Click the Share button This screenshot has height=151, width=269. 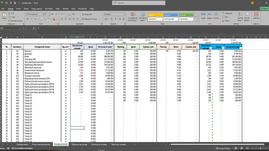coord(264,9)
